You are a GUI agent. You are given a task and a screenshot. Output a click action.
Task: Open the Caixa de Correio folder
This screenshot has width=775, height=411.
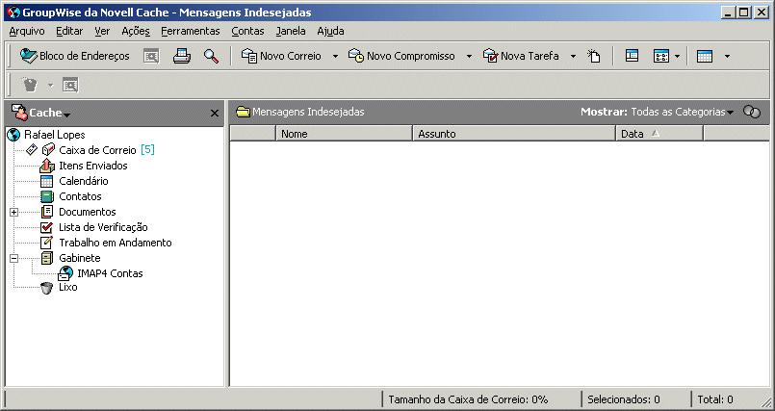tap(97, 150)
